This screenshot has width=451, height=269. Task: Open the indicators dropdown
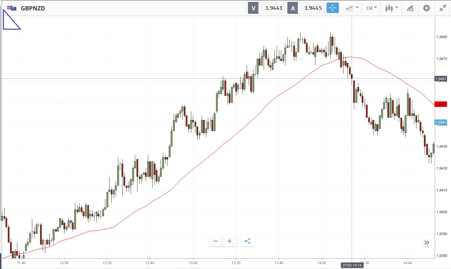coord(352,8)
